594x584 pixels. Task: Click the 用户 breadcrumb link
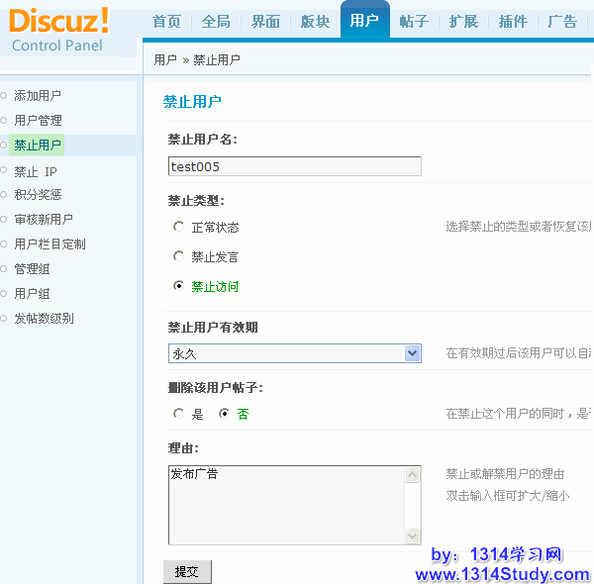pyautogui.click(x=165, y=60)
